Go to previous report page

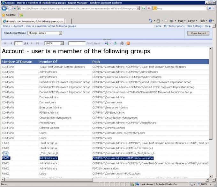tap(11, 43)
